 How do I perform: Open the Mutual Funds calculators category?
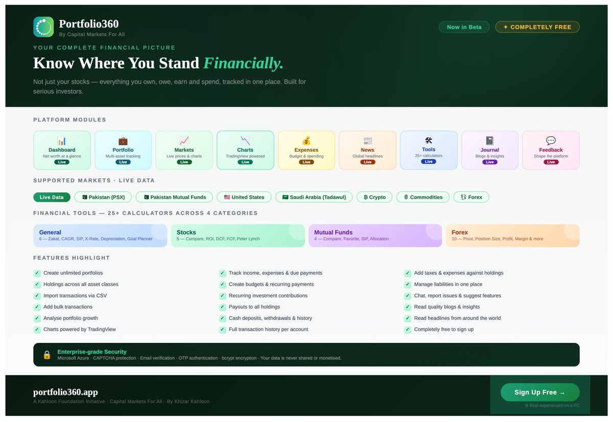coord(375,236)
